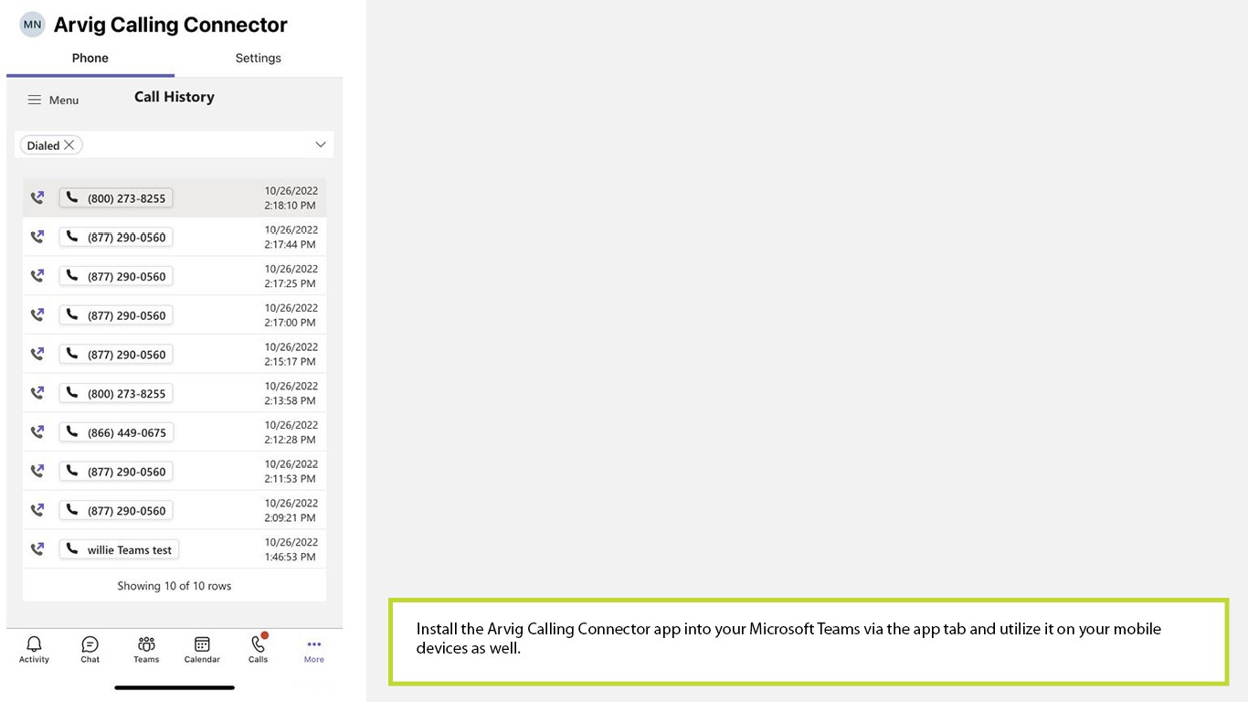Open Chat in the bottom bar
This screenshot has height=702, width=1248.
pos(90,649)
